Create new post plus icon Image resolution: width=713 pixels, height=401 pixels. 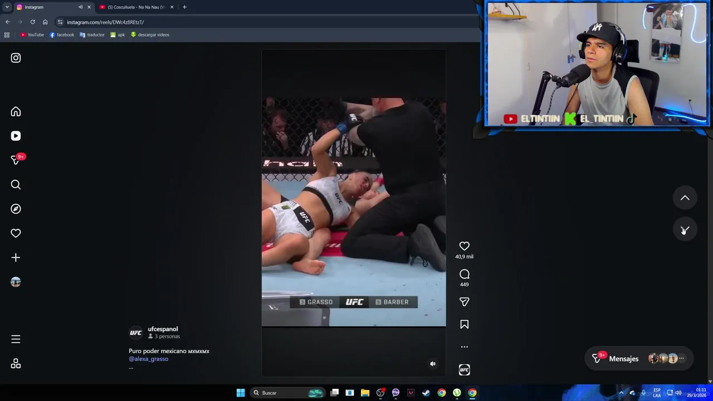click(16, 257)
